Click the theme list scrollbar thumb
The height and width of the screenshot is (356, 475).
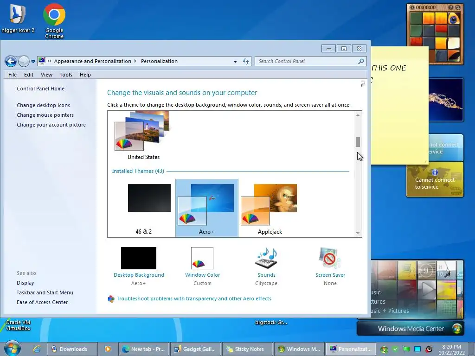coord(358,142)
